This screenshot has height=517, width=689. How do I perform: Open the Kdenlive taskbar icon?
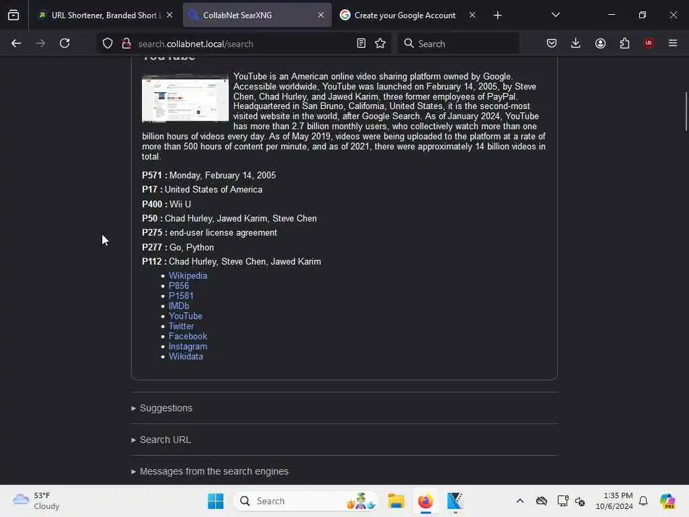point(455,501)
